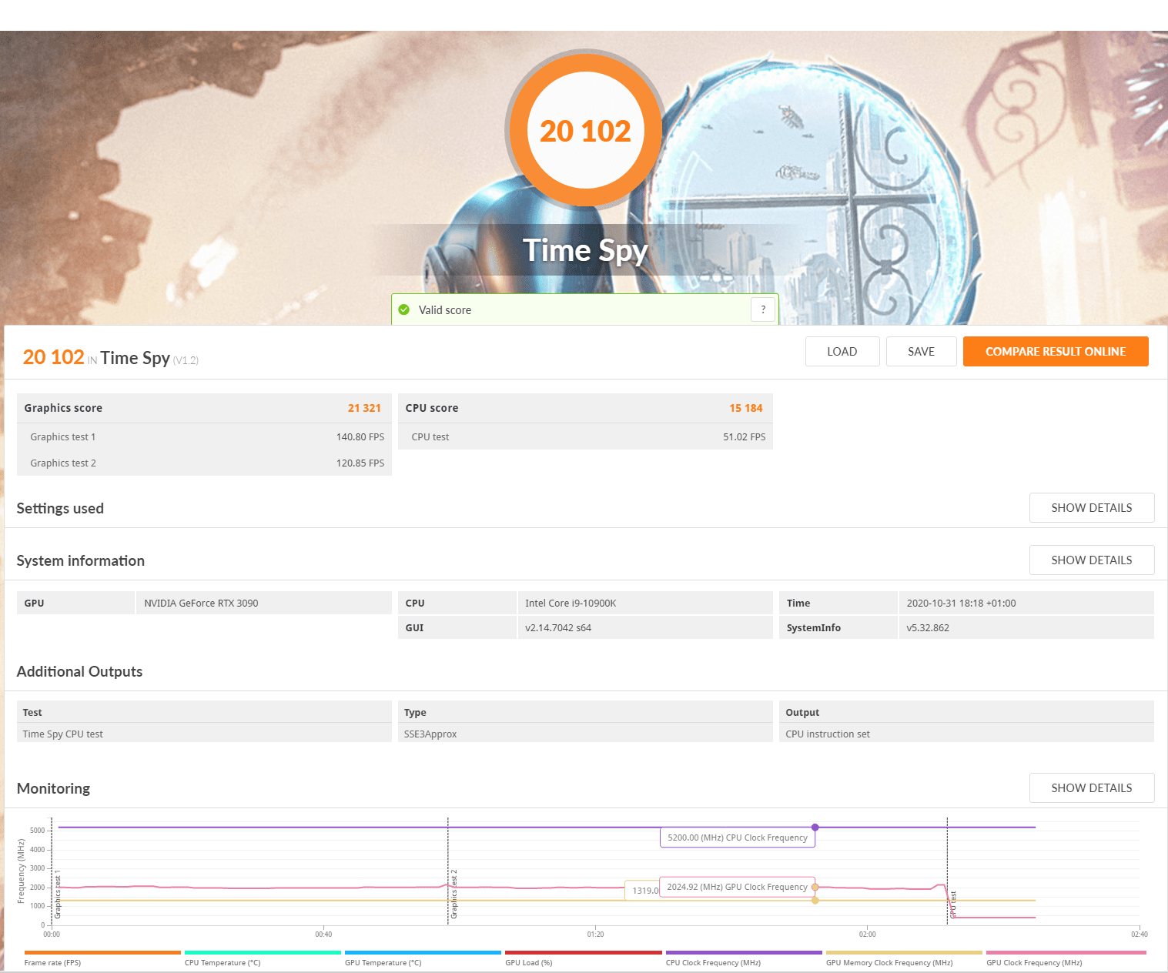Click the LOAD button
This screenshot has height=973, width=1168.
[842, 352]
